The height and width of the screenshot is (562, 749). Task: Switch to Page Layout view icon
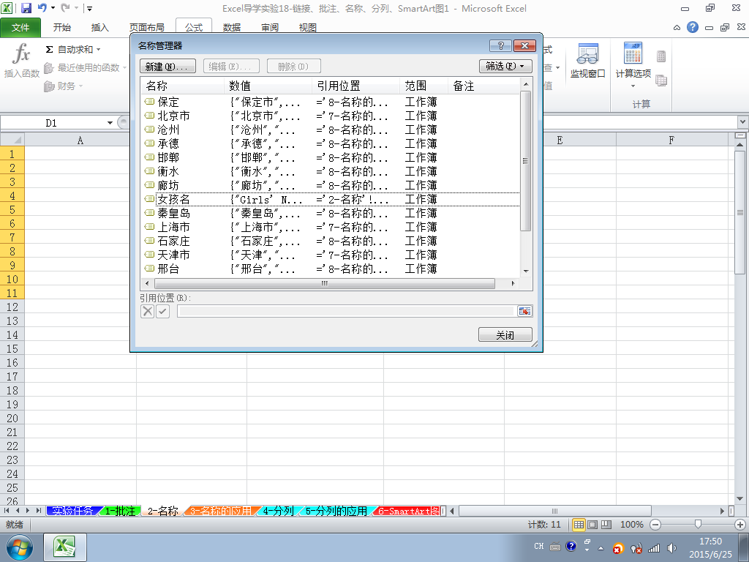click(x=592, y=525)
